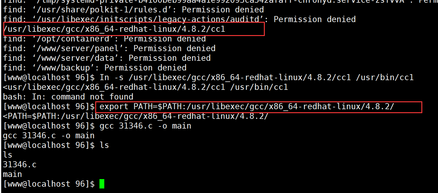Click the echoed 'ls' output line
The image size is (438, 193).
coord(8,155)
